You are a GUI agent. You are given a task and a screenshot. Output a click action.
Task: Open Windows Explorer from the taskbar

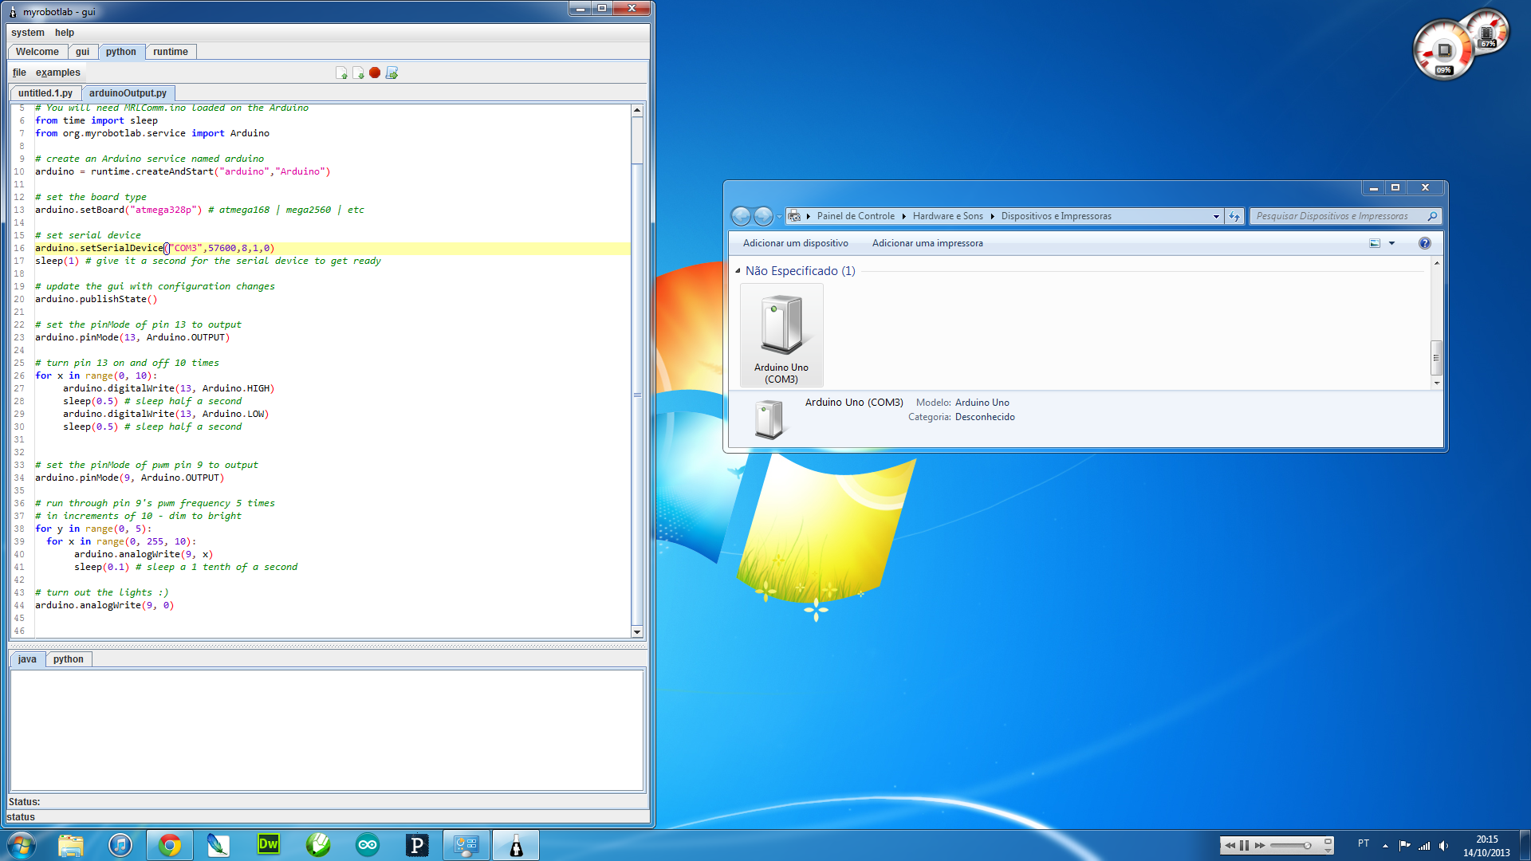pyautogui.click(x=71, y=845)
